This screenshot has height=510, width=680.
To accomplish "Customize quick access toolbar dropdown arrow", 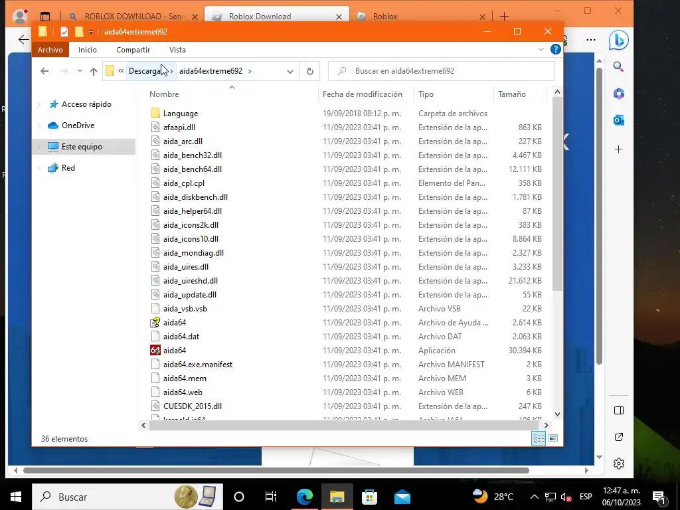I will 91,32.
